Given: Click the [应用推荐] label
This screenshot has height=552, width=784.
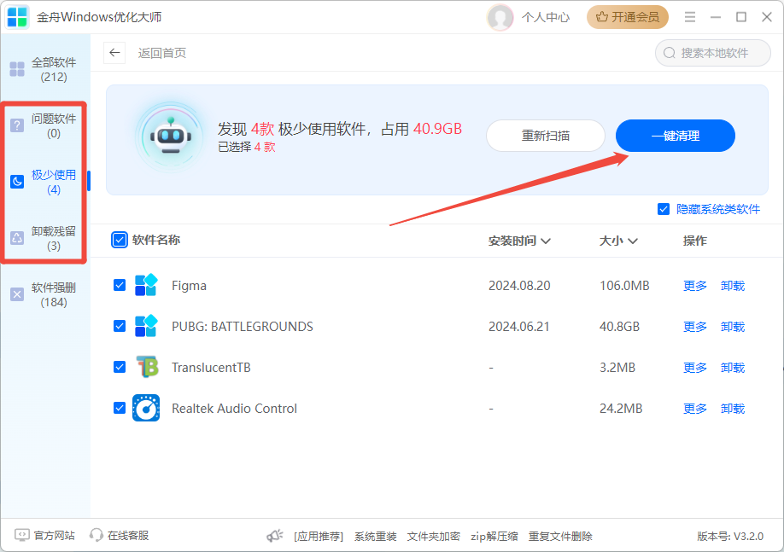Looking at the screenshot, I should tap(319, 537).
